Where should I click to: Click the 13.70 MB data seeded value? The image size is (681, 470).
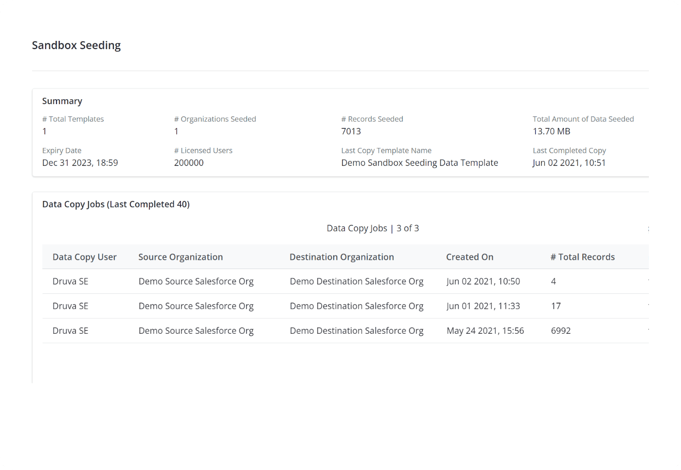point(551,131)
